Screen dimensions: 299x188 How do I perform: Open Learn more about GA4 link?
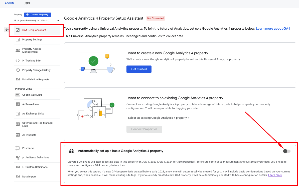click(x=273, y=29)
